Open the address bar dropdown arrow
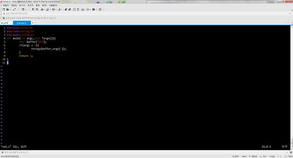 point(290,13)
